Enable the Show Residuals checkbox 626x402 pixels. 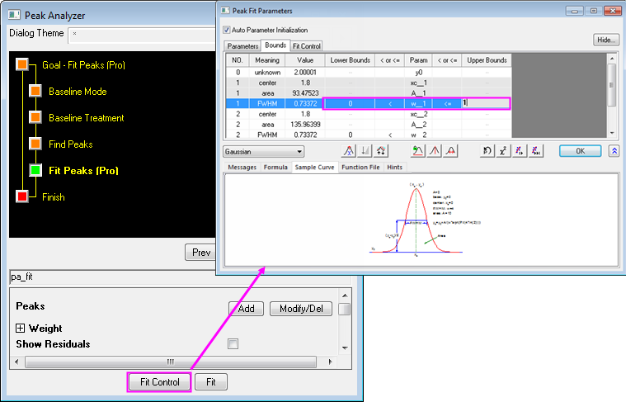pyautogui.click(x=233, y=343)
